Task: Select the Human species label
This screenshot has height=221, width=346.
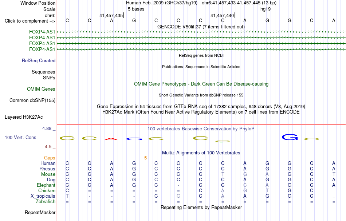Action: [x=48, y=163]
